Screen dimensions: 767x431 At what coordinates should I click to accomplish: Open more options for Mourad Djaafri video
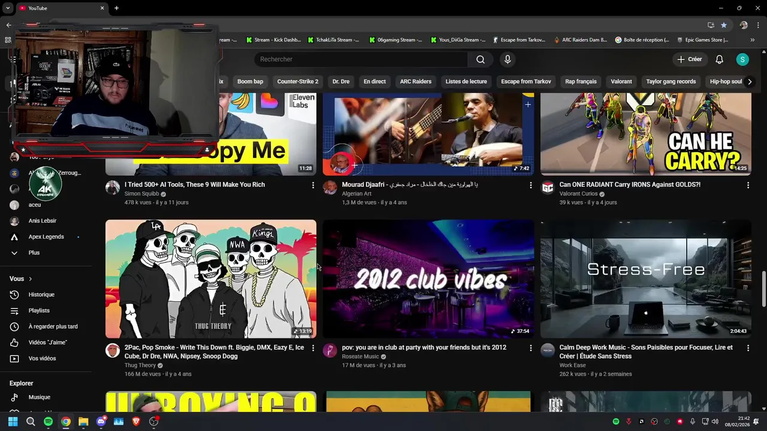tap(530, 186)
